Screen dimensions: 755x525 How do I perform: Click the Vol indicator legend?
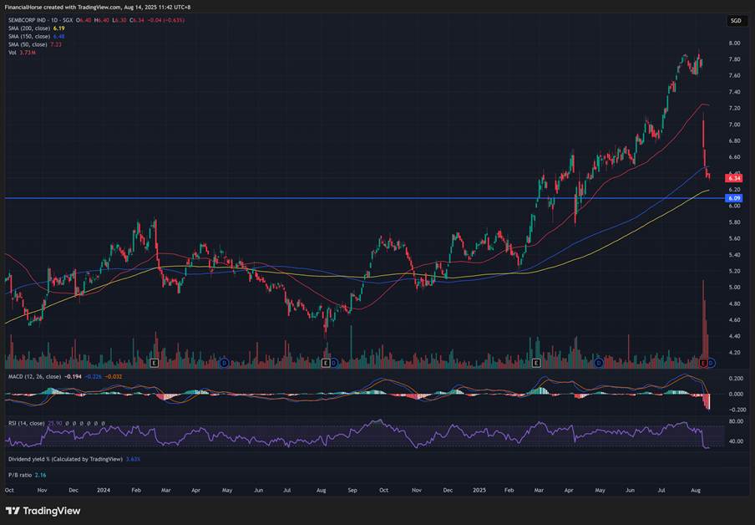[13, 53]
